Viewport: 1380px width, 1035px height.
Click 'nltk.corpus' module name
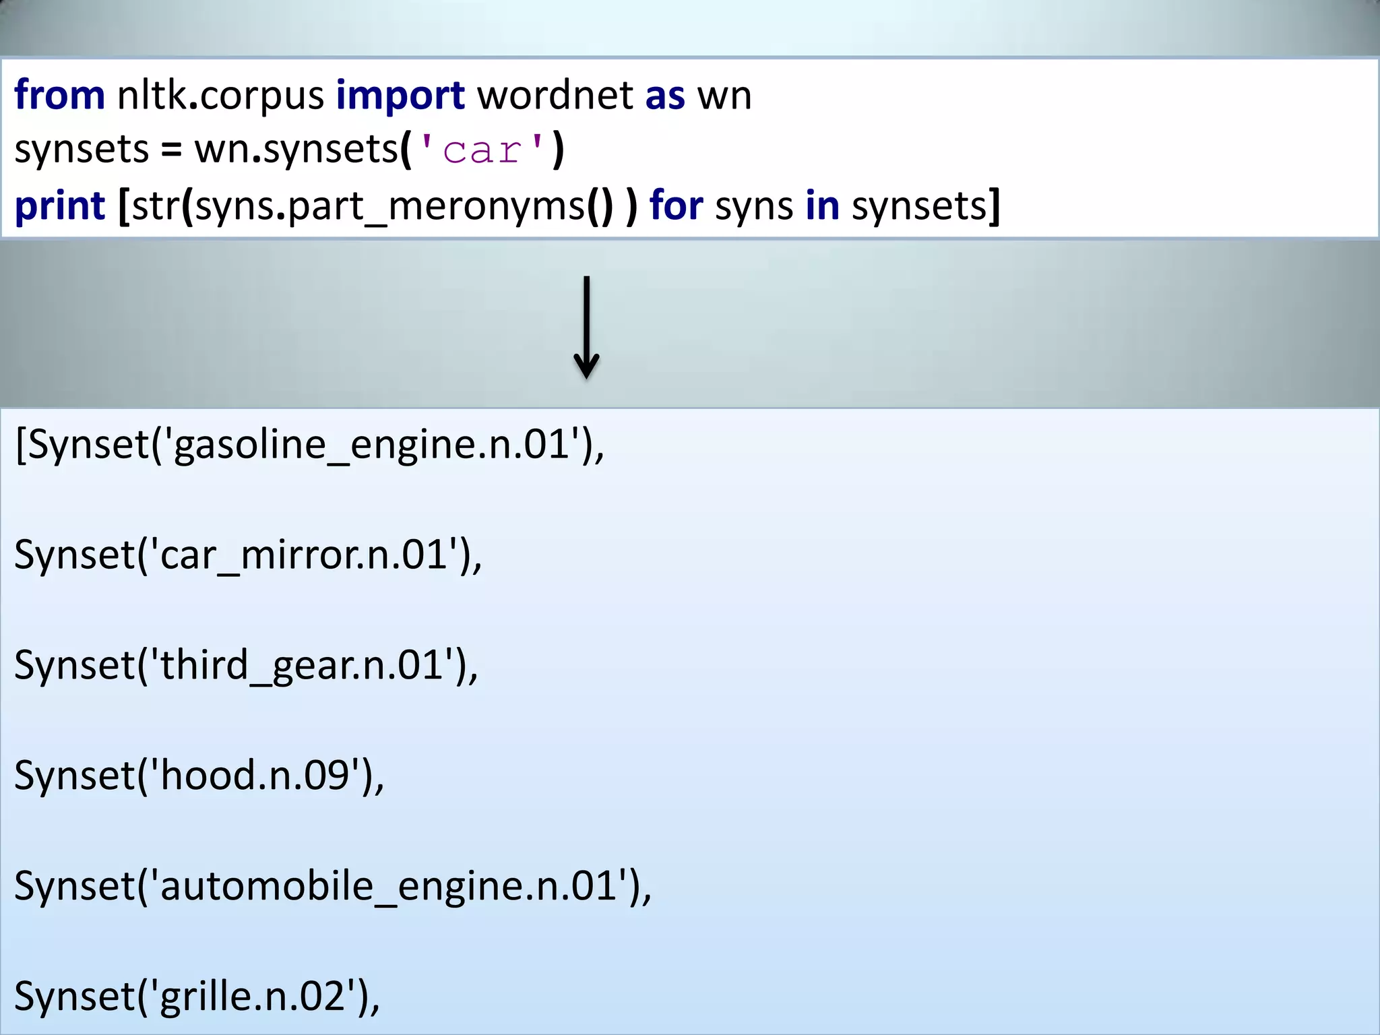point(220,95)
